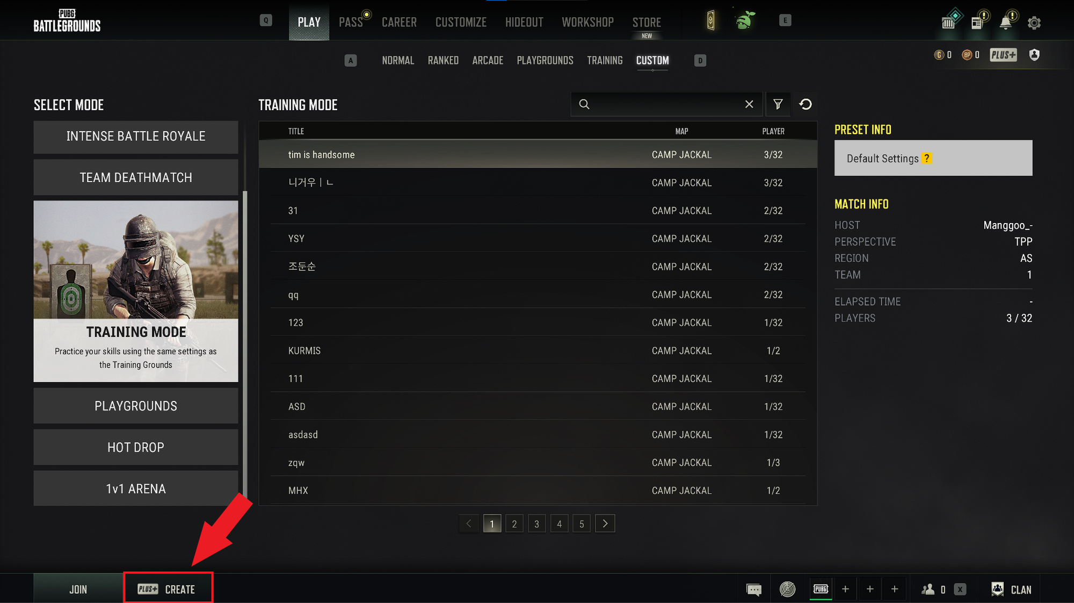Image resolution: width=1074 pixels, height=603 pixels.
Task: Click the PUBG Battlegrounds logo
Action: (67, 21)
